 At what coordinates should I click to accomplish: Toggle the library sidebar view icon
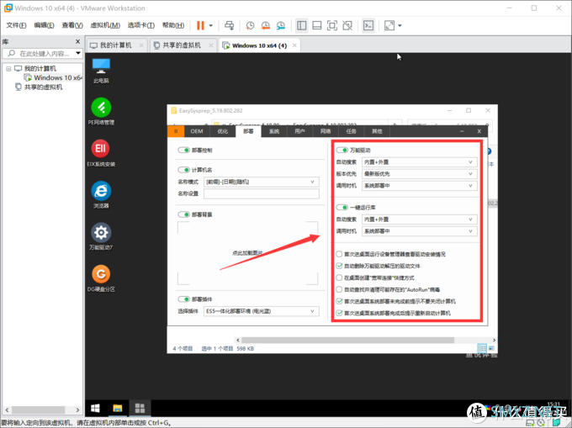302,25
